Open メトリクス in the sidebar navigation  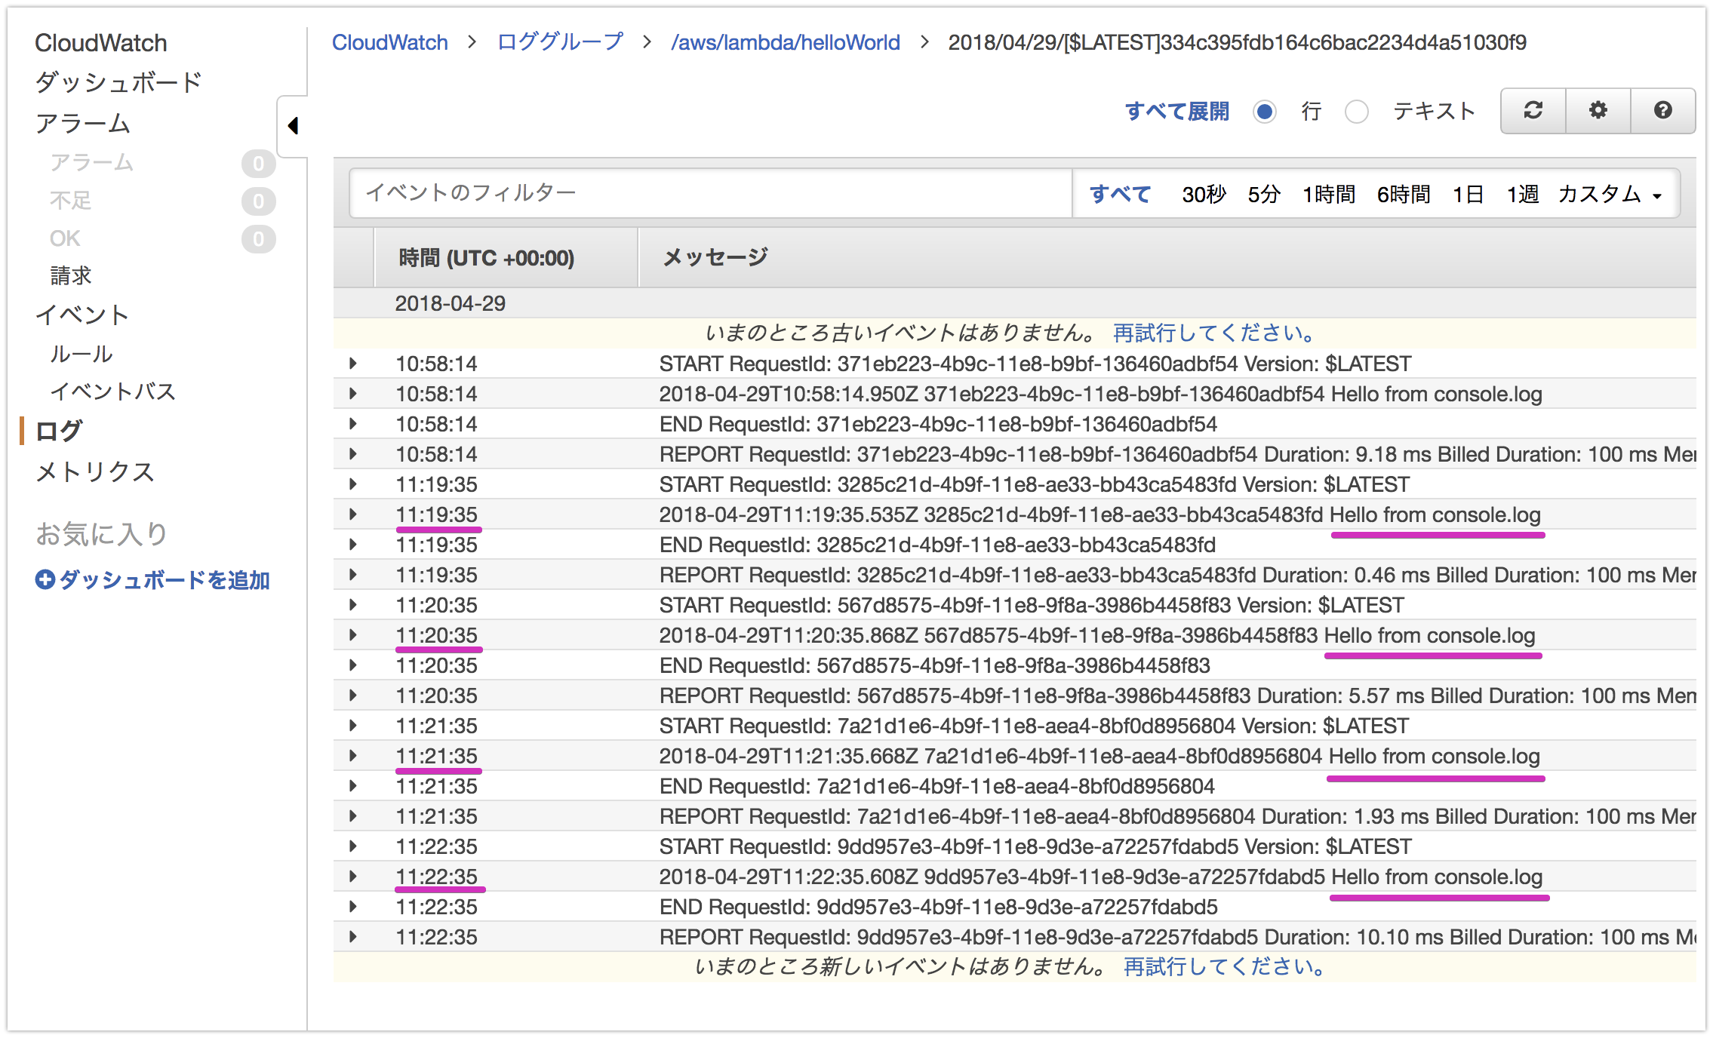[x=94, y=471]
